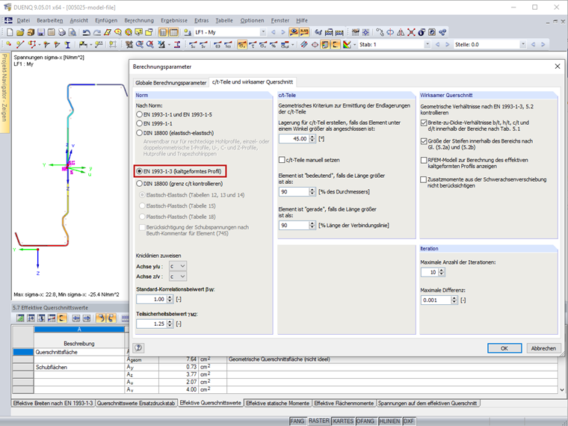The width and height of the screenshot is (568, 426).
Task: Save the model with the floppy disk icon
Action: tap(41, 32)
